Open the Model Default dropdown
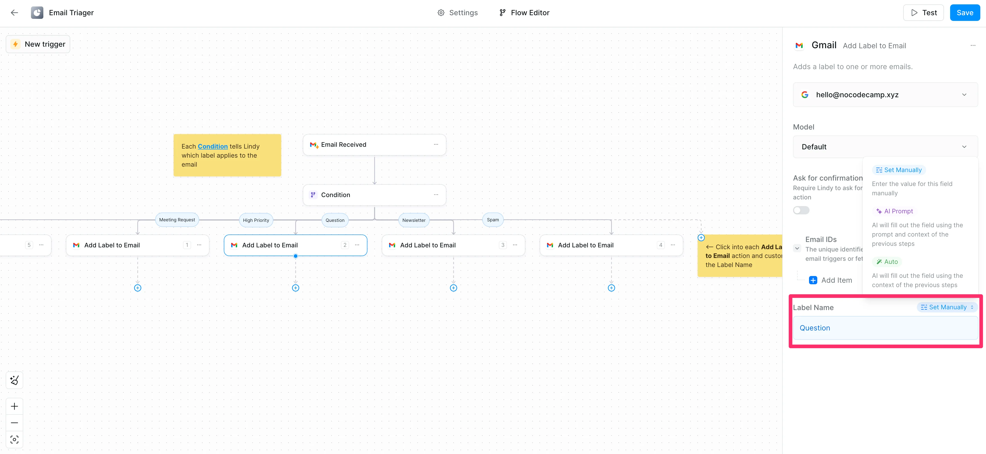Viewport: 986px width, 454px height. point(885,147)
